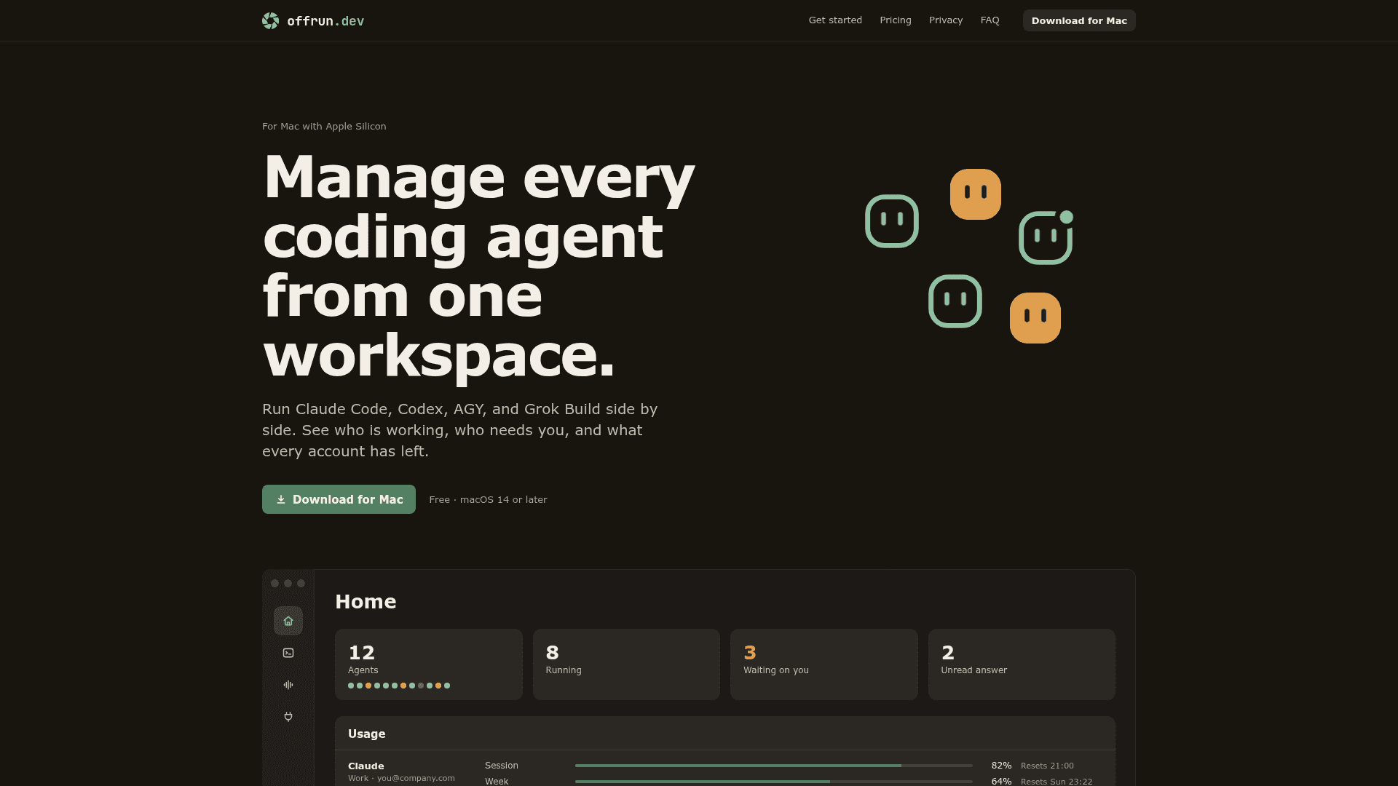Click the Claude account name
This screenshot has width=1398, height=786.
[x=366, y=766]
